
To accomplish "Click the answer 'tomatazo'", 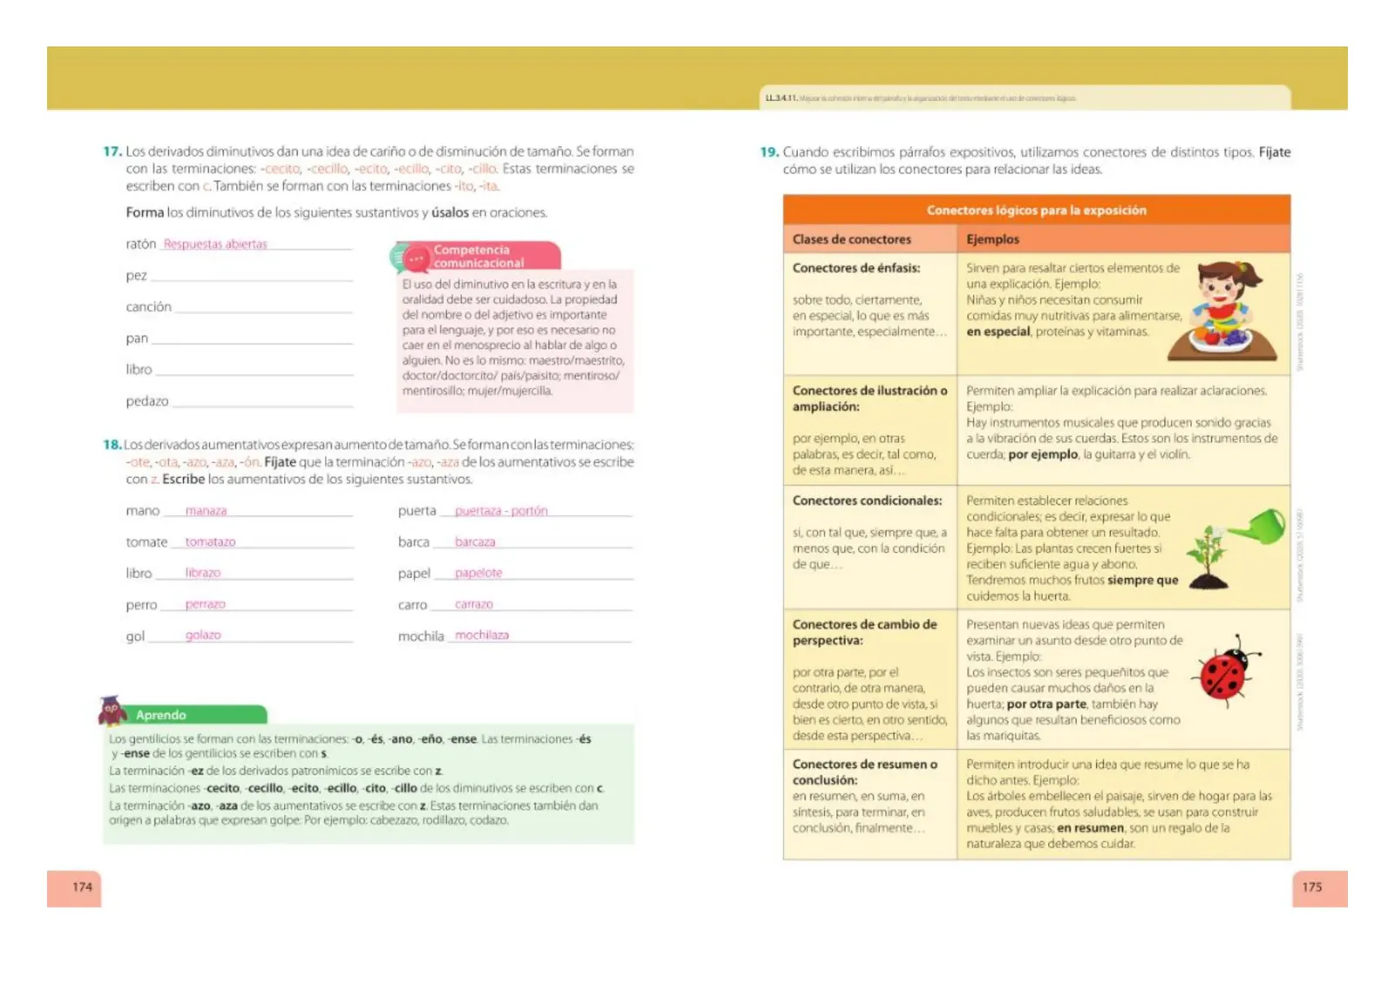I will [x=210, y=542].
